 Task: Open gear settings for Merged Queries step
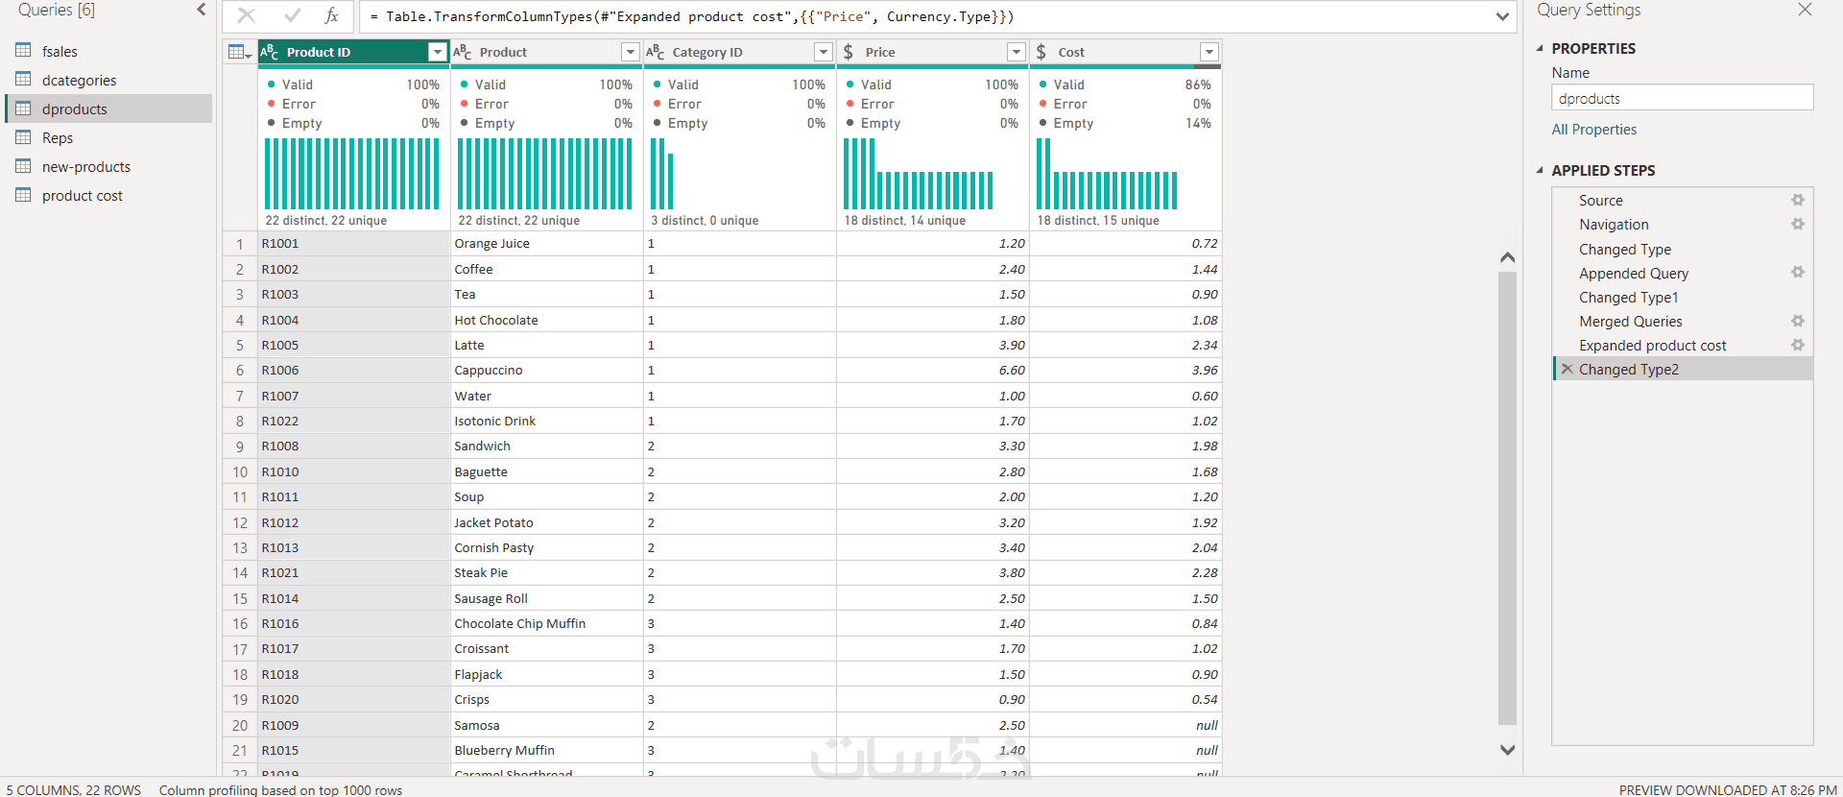pyautogui.click(x=1797, y=321)
